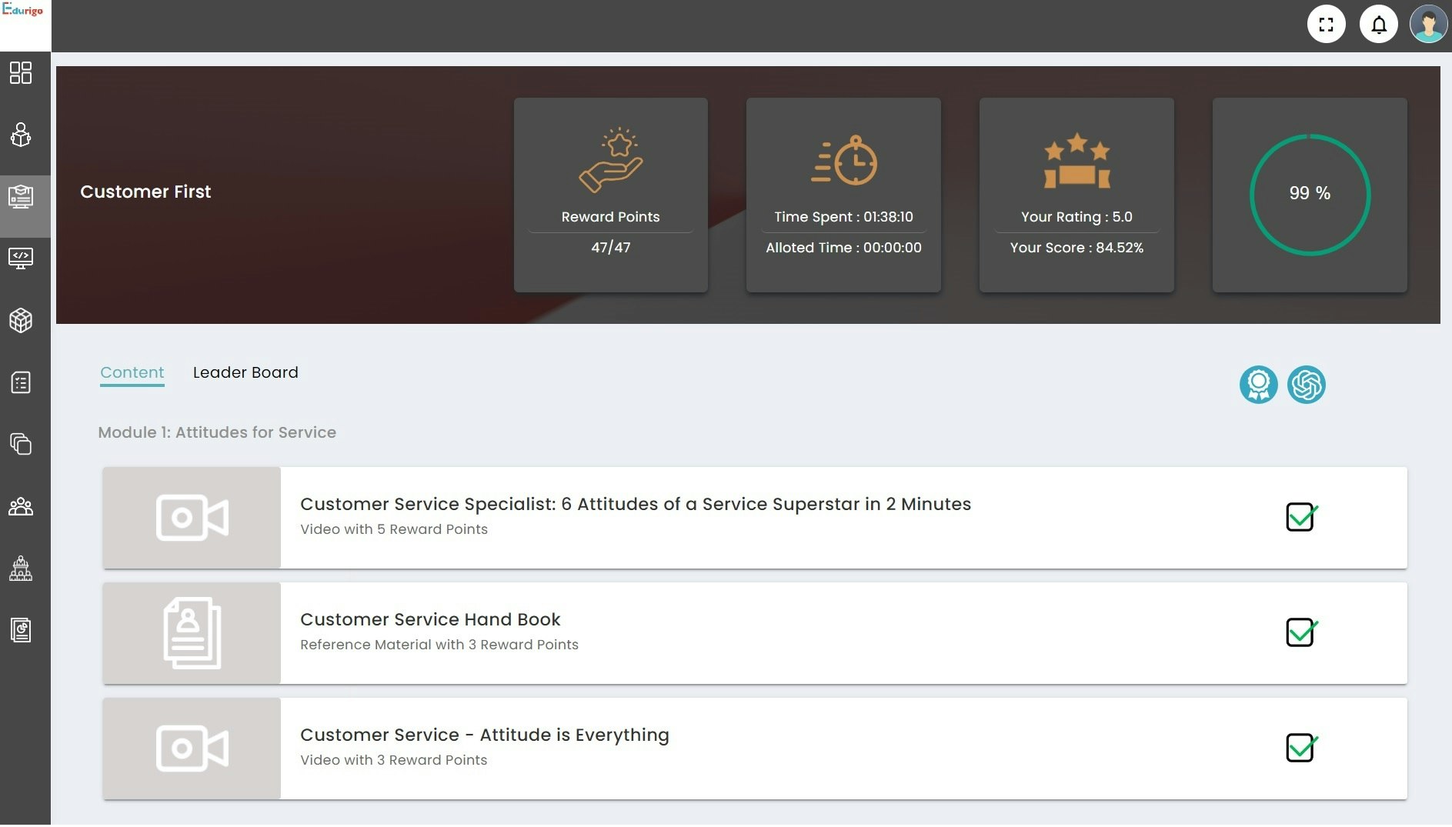The width and height of the screenshot is (1452, 827).
Task: Switch to the Content tab
Action: point(132,372)
